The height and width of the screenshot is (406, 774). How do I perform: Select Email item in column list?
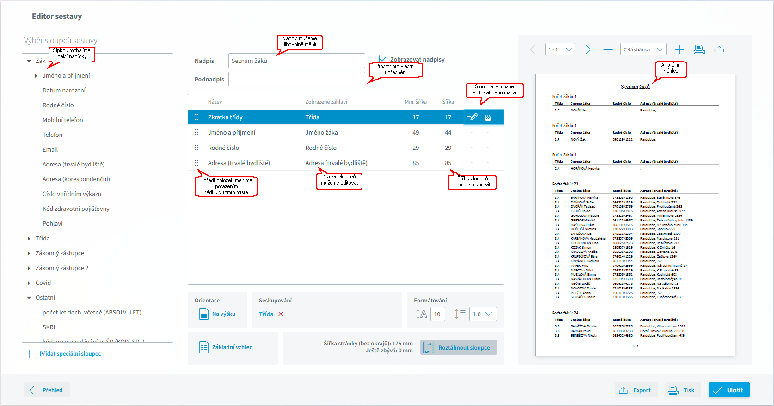pyautogui.click(x=50, y=149)
